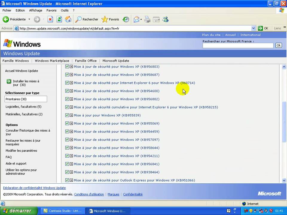
Task: Switch to the Microsoft Update tab
Action: (116, 61)
